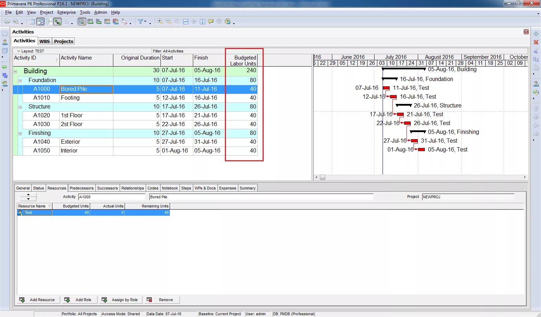Open the Relationships details tab
This screenshot has width=541, height=317.
pyautogui.click(x=133, y=188)
